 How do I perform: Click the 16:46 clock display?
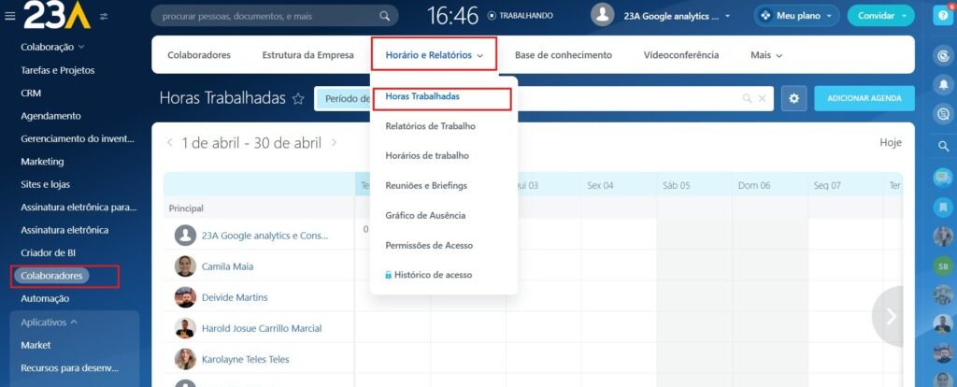pos(452,16)
